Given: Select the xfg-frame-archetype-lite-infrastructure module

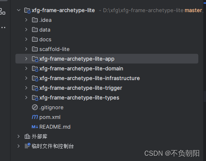Looking at the screenshot, I should 107,78.
